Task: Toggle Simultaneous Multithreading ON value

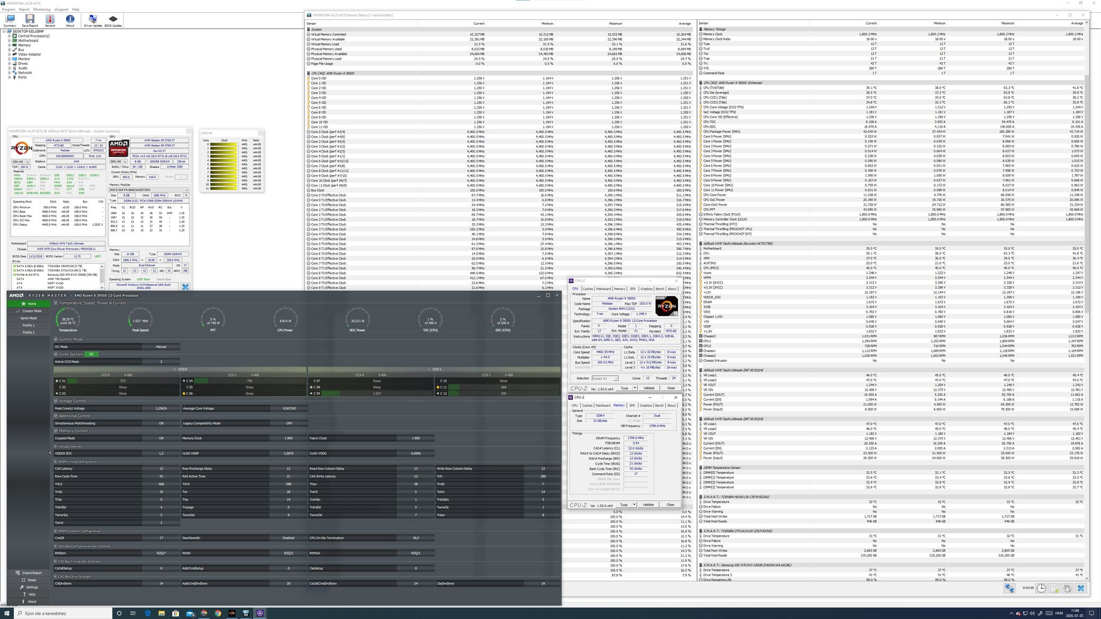Action: click(161, 423)
